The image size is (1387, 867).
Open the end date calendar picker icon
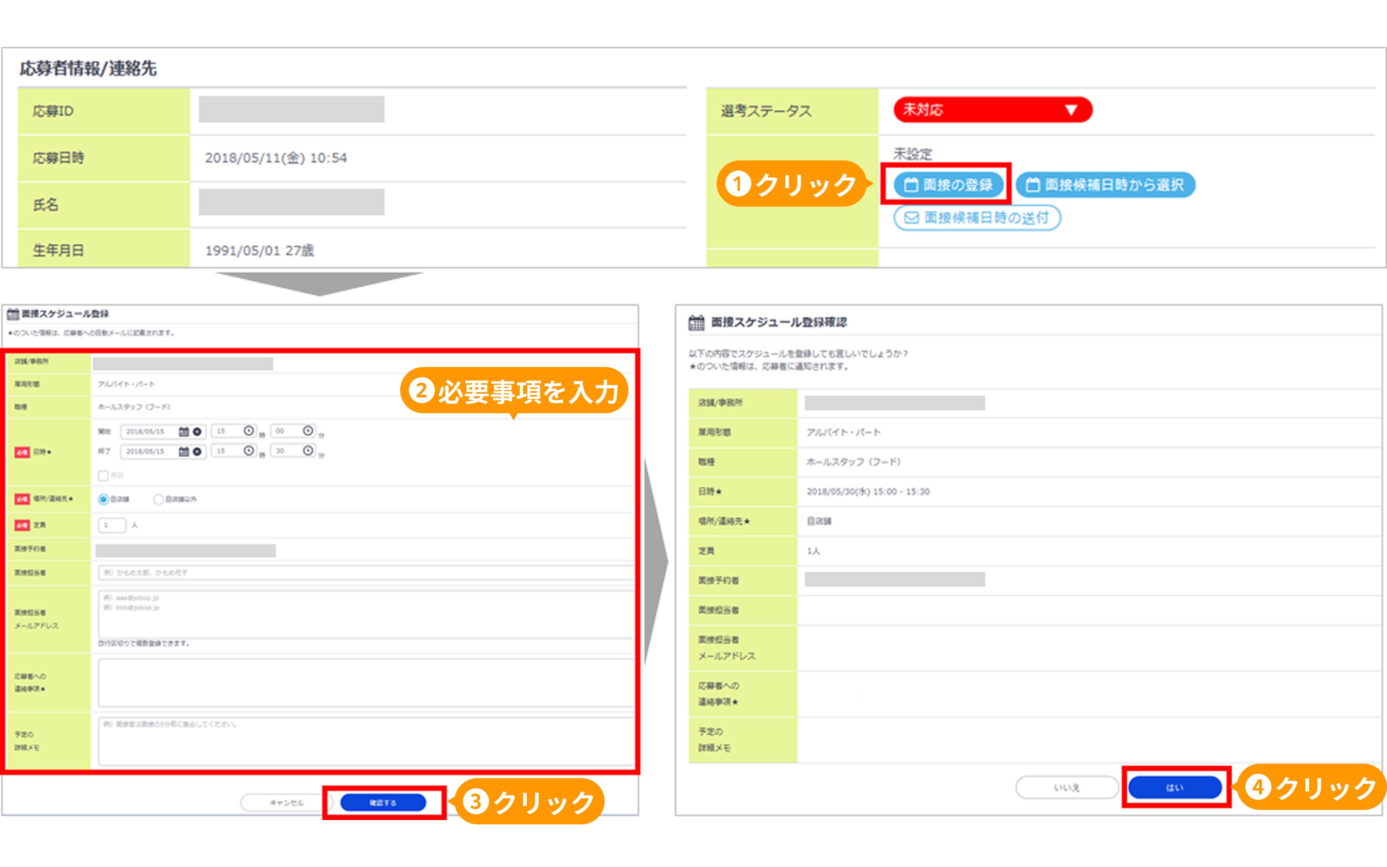(x=183, y=451)
